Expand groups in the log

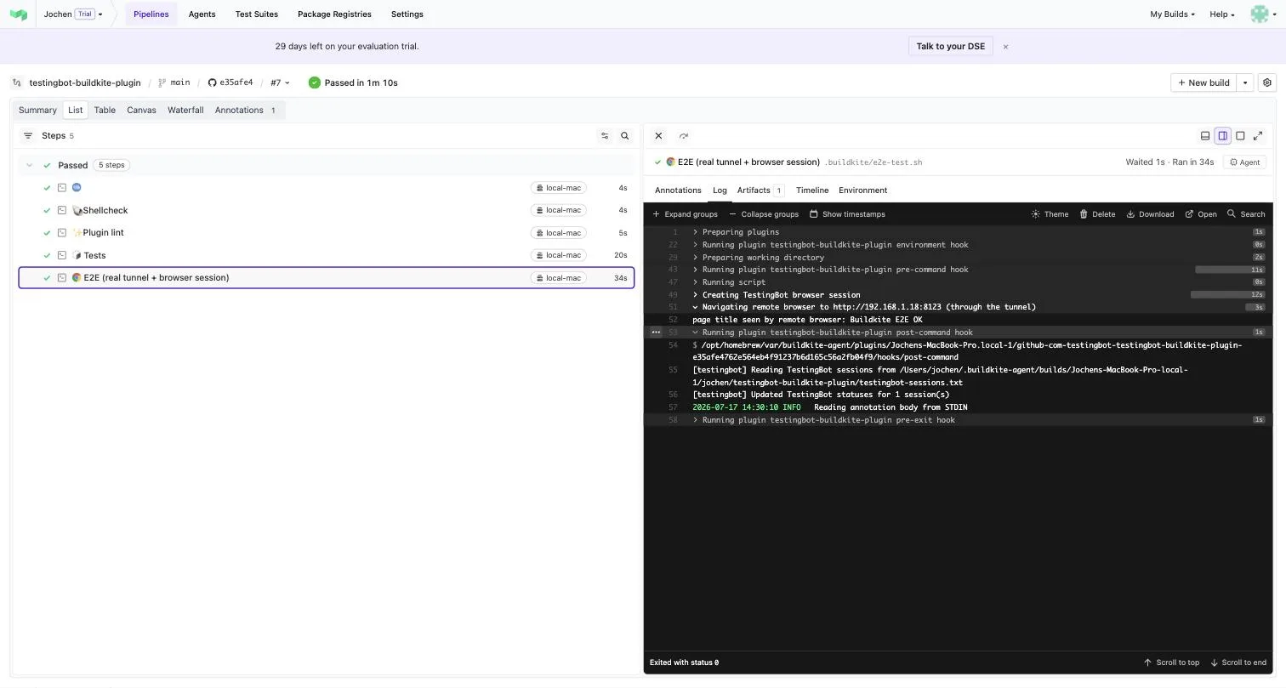685,214
